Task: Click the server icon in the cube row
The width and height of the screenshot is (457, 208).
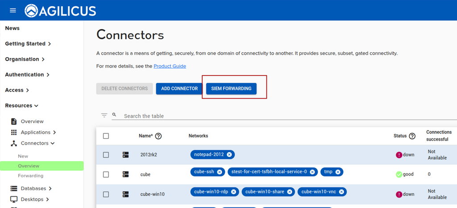Action: point(125,174)
